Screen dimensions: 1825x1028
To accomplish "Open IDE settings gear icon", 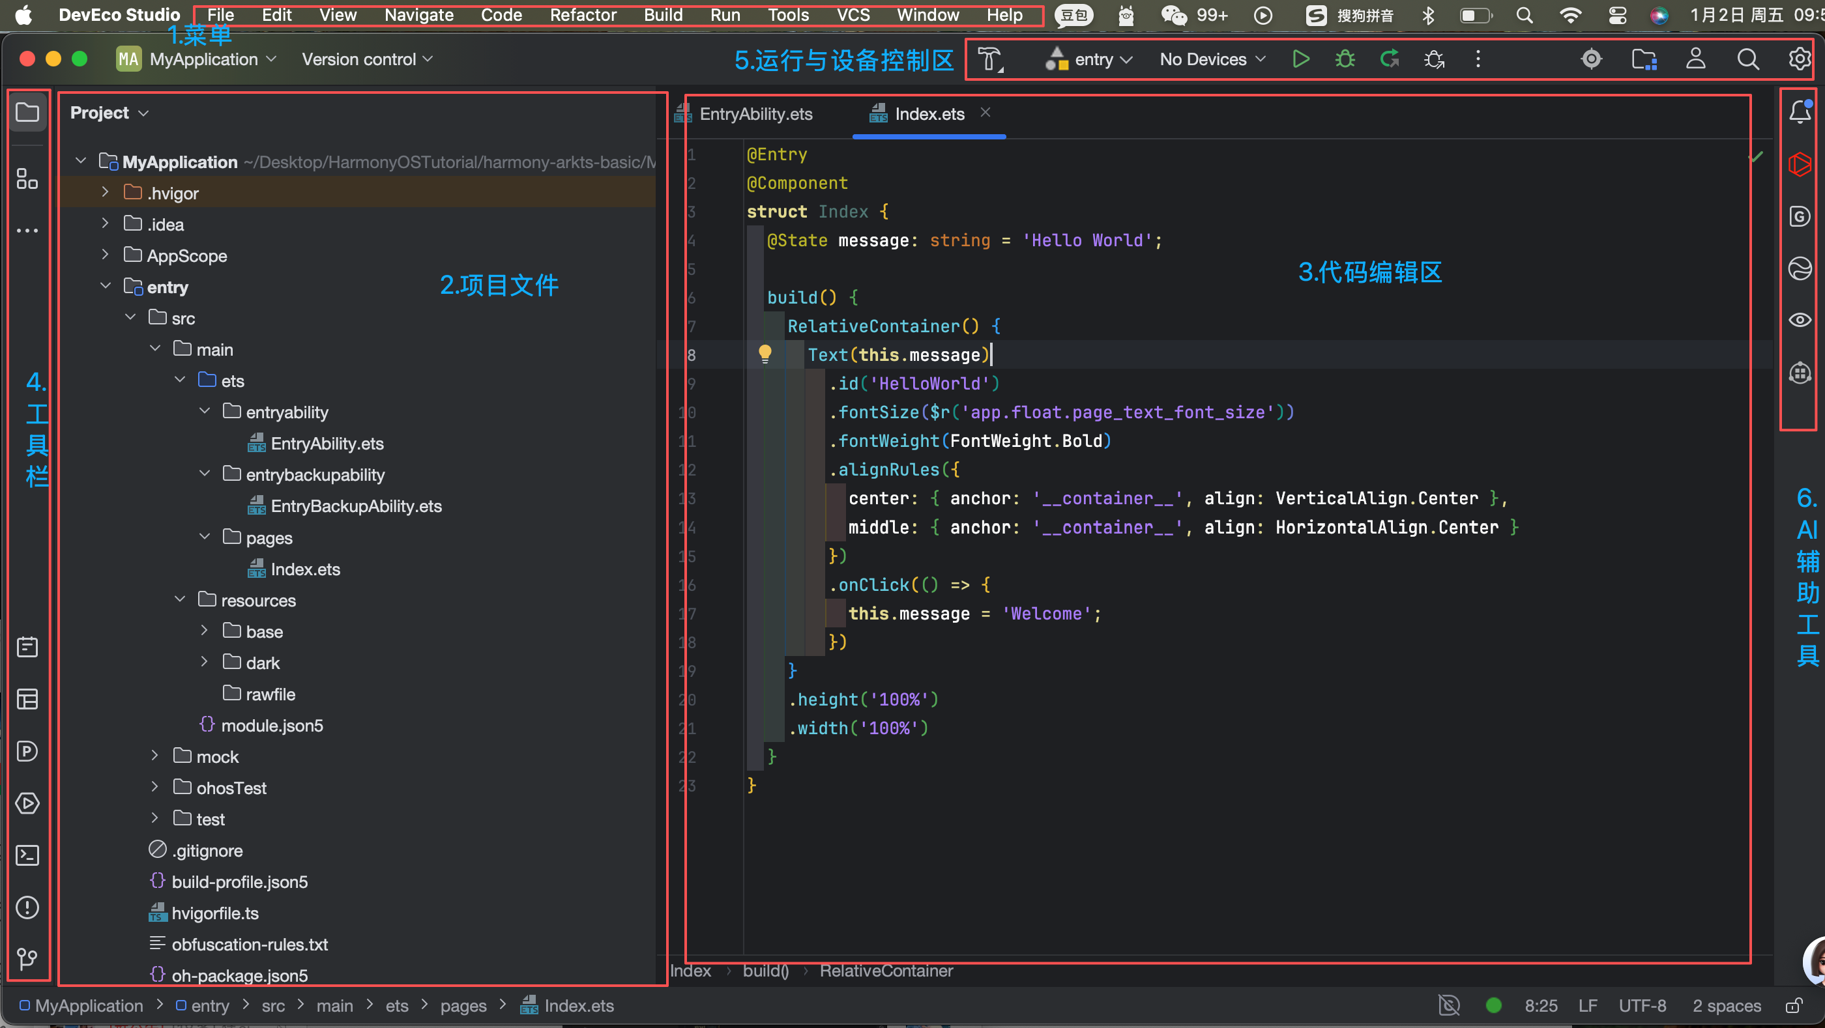I will [1800, 59].
